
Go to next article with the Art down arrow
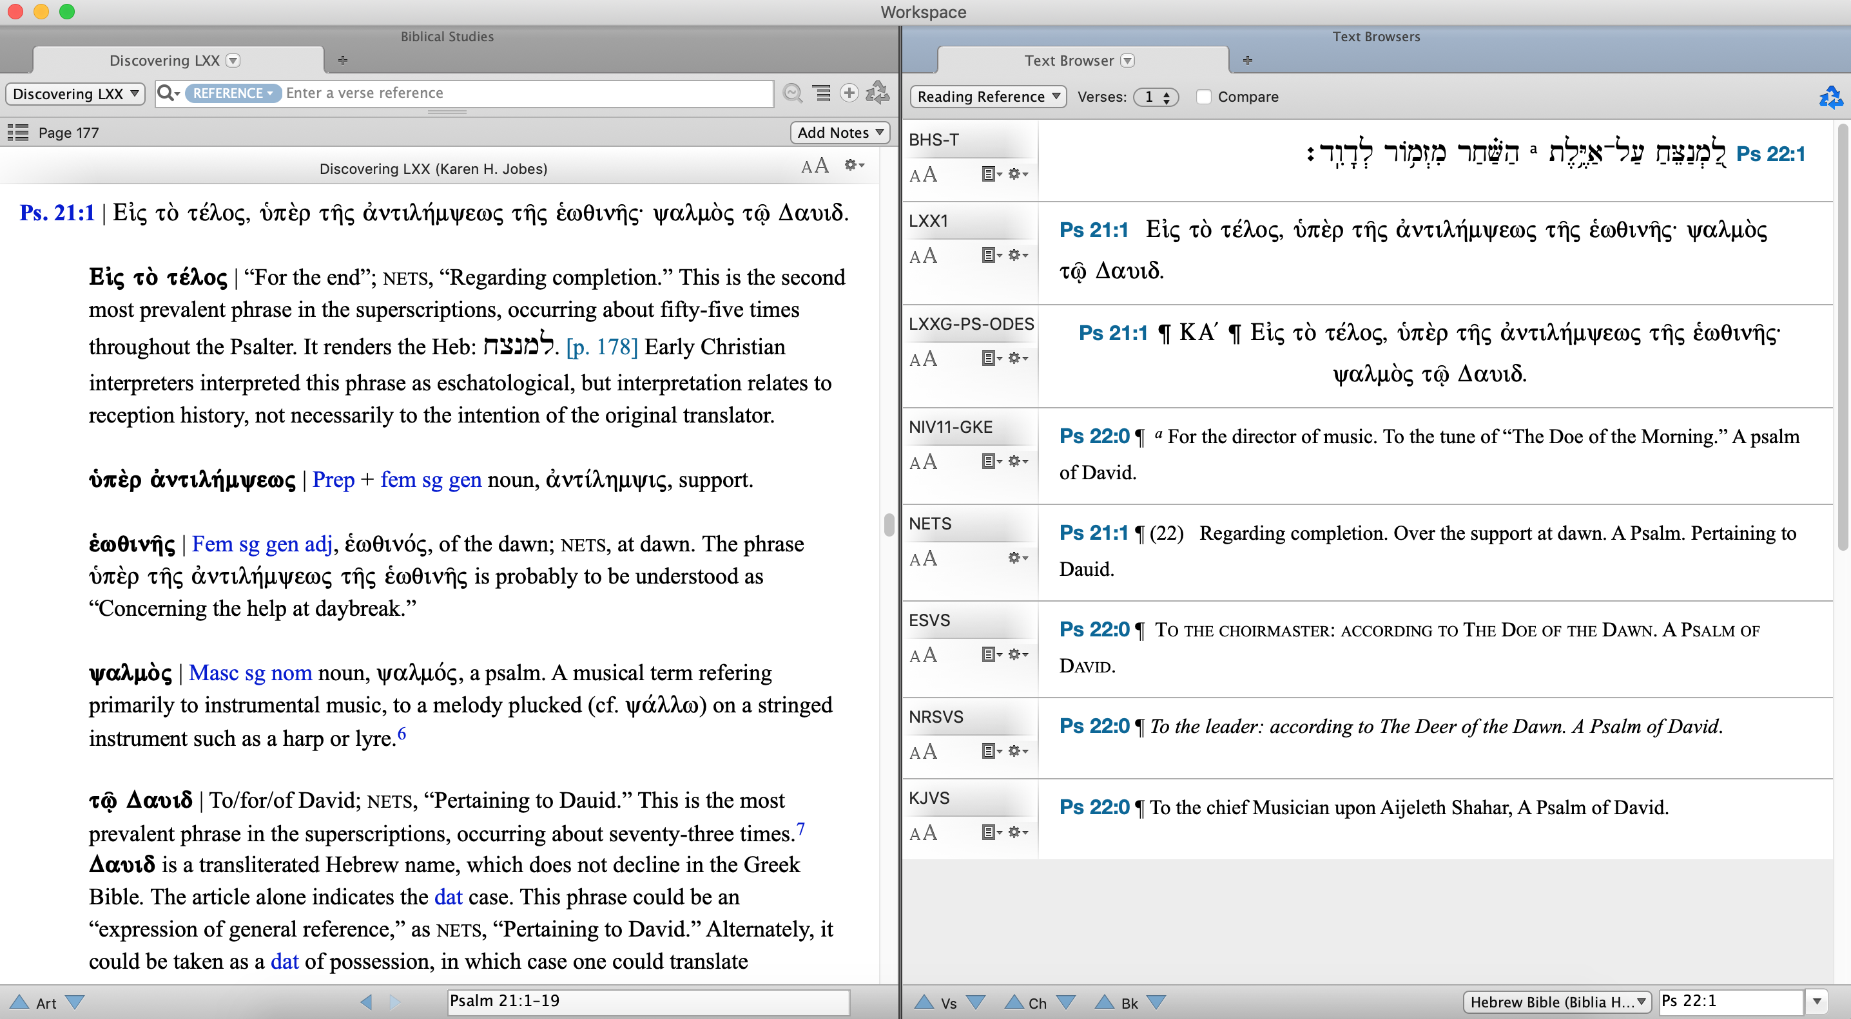pos(75,1002)
